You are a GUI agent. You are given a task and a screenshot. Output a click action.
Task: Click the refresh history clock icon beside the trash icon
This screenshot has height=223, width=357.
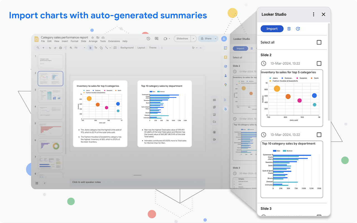tap(298, 29)
